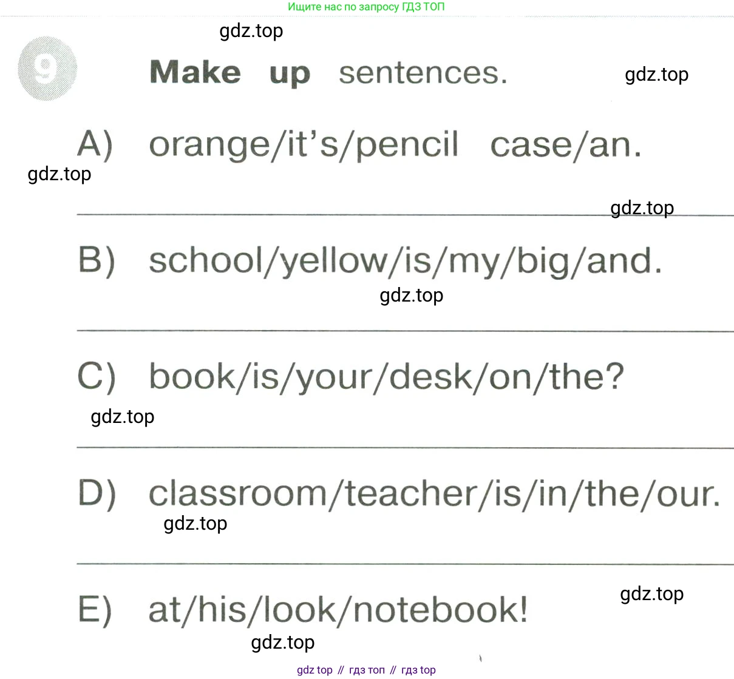
Task: Click the answer line under sentence C
Action: [405, 448]
